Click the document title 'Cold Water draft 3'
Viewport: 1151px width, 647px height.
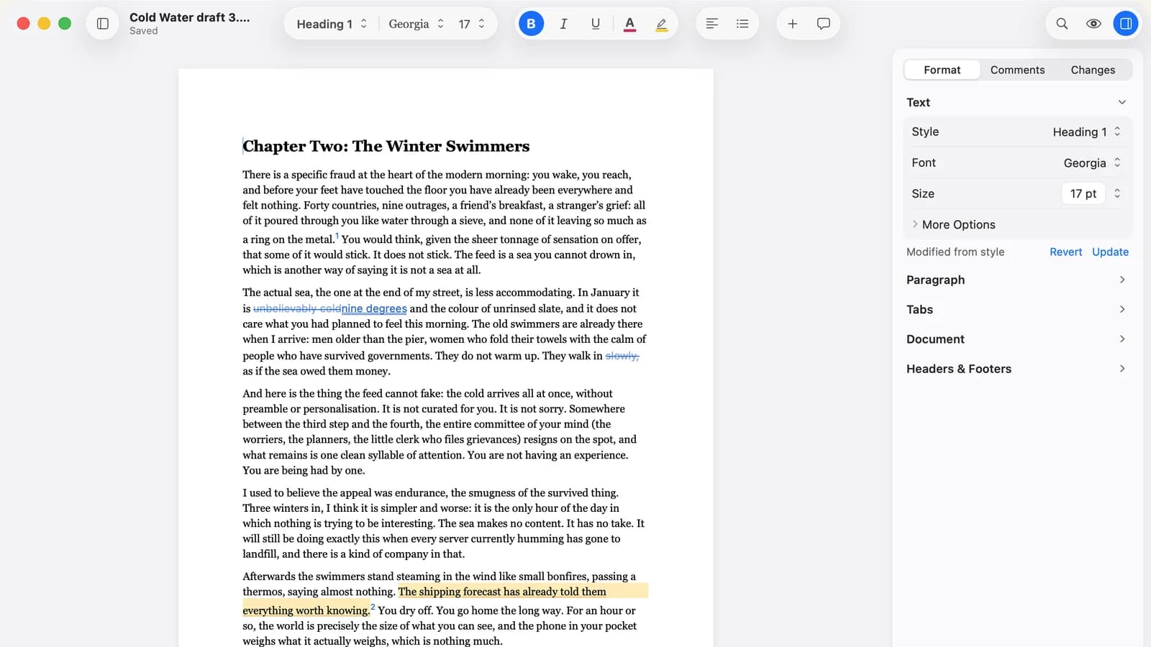click(190, 17)
